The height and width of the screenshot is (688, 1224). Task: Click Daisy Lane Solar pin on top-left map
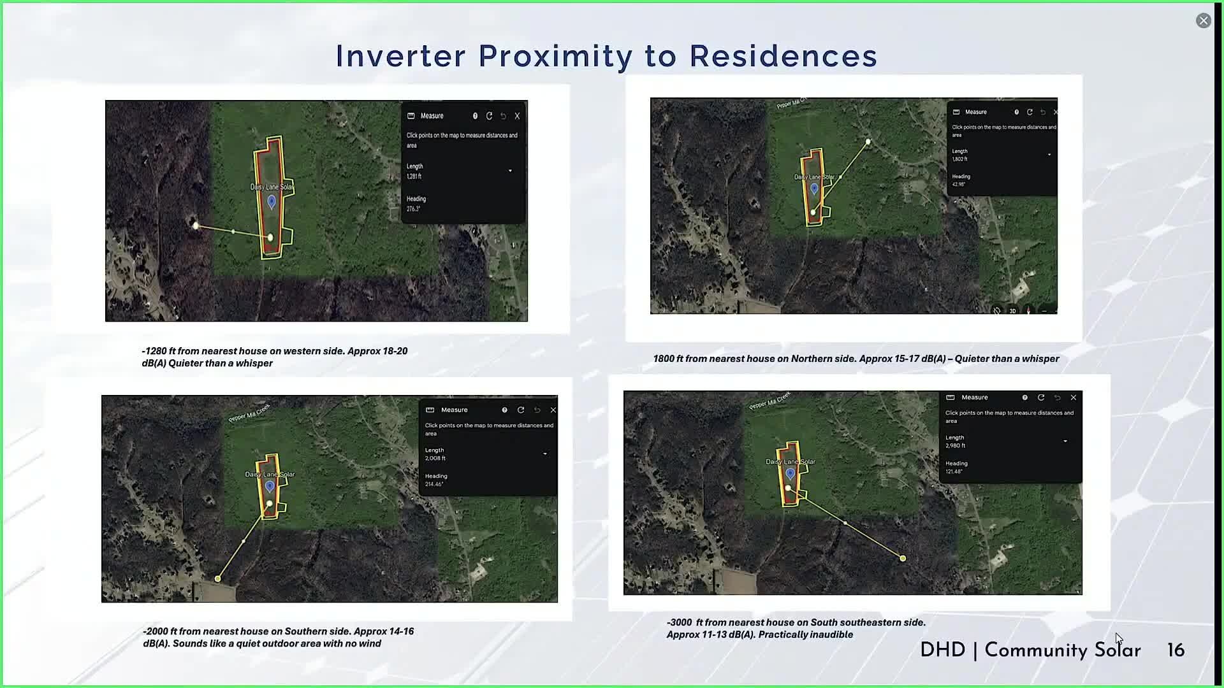click(x=272, y=201)
